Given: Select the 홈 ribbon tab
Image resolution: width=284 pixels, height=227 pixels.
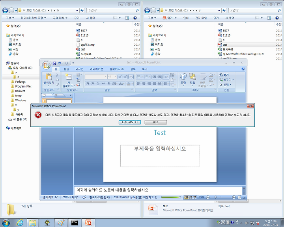Looking at the screenshot, I should tap(56, 69).
